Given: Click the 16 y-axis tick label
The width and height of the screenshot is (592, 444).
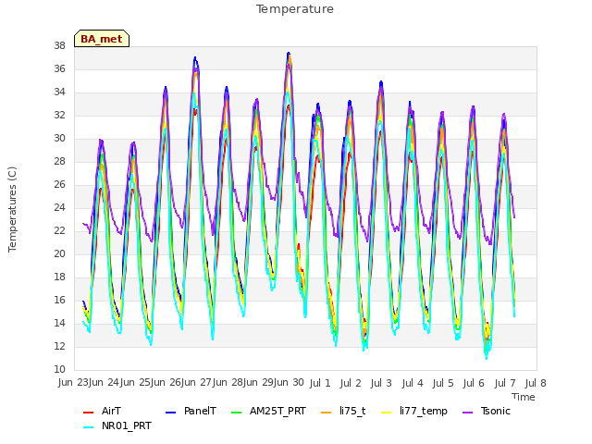Looking at the screenshot, I should [59, 300].
